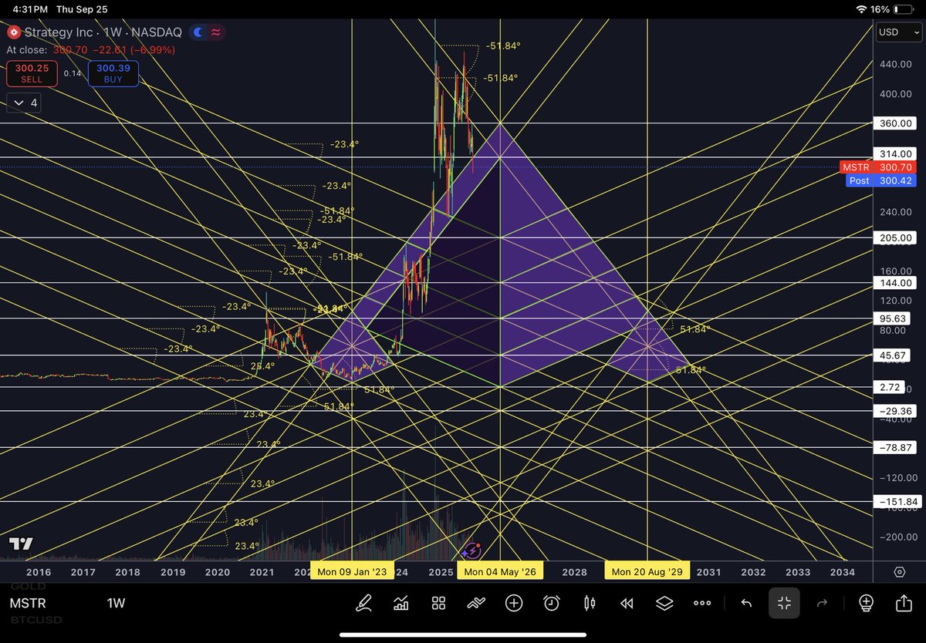Tap the Mon 04 May '26 date marker
926x643 pixels.
click(500, 572)
